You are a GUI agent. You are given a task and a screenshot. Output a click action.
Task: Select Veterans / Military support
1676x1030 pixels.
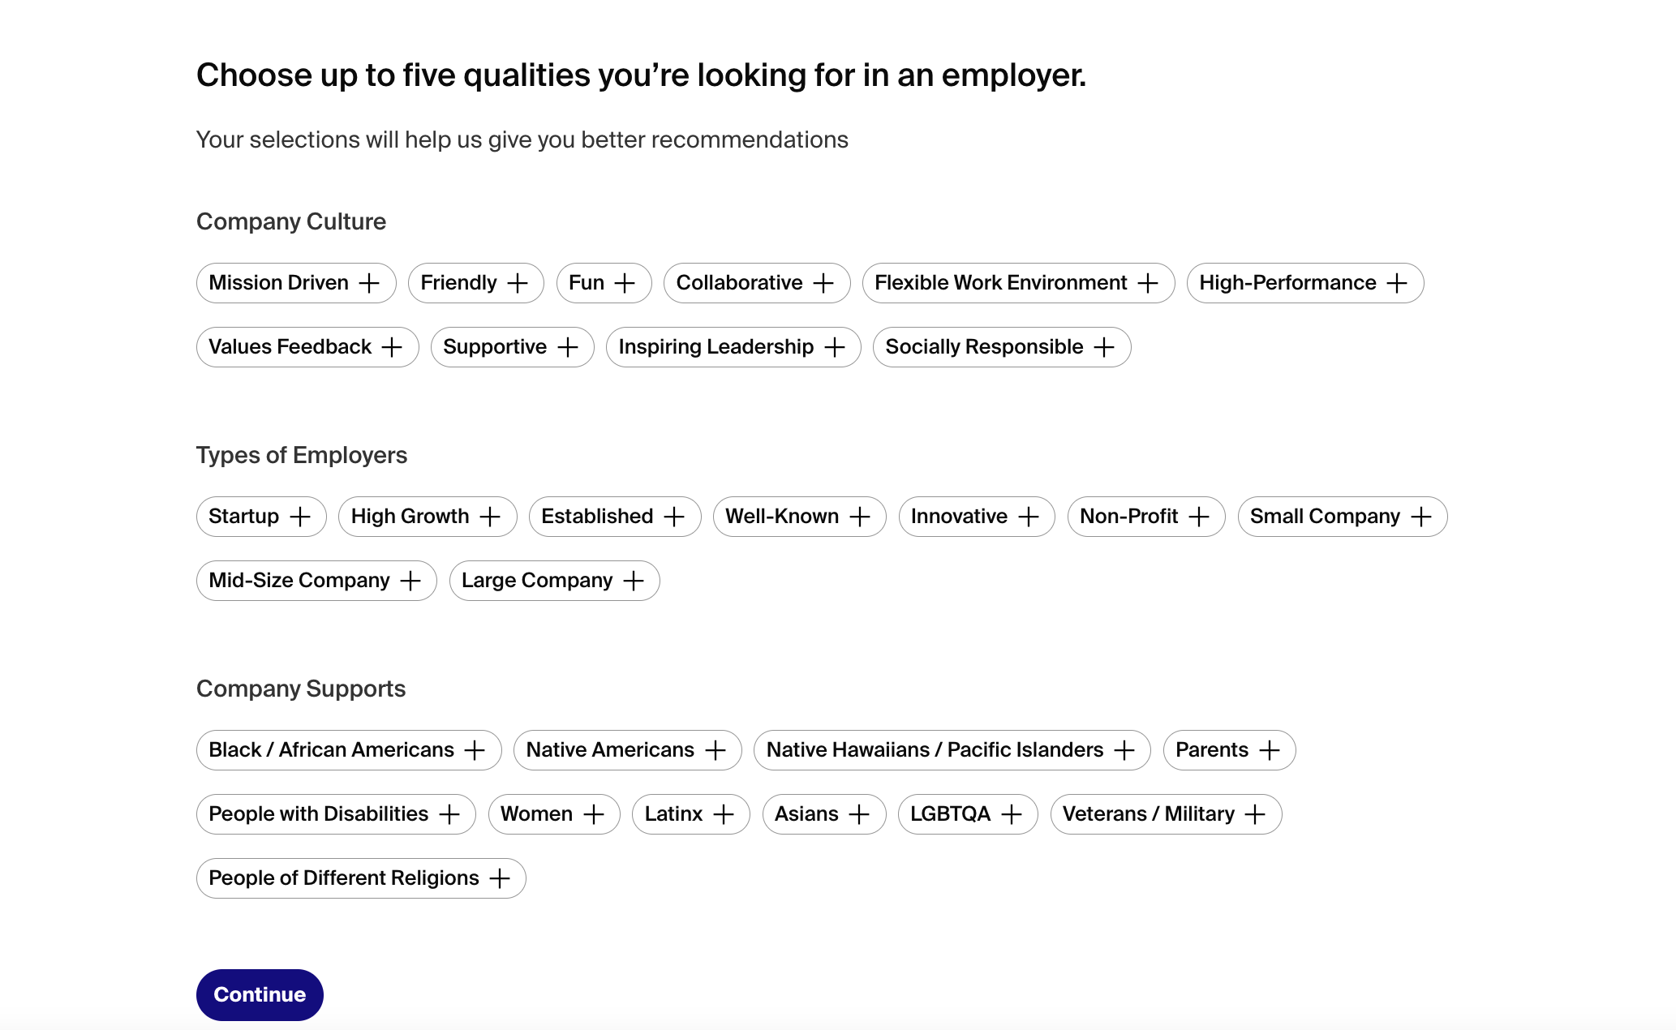[x=1165, y=814]
